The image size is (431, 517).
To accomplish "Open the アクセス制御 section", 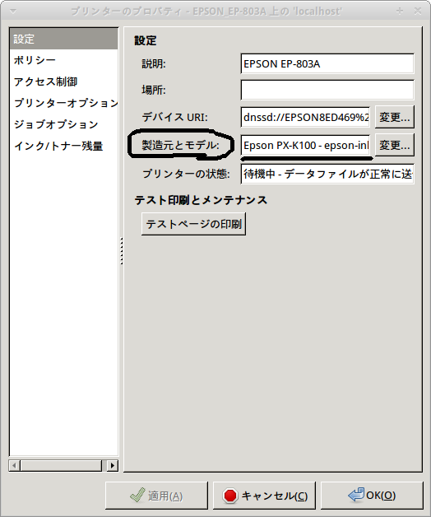I will click(63, 82).
